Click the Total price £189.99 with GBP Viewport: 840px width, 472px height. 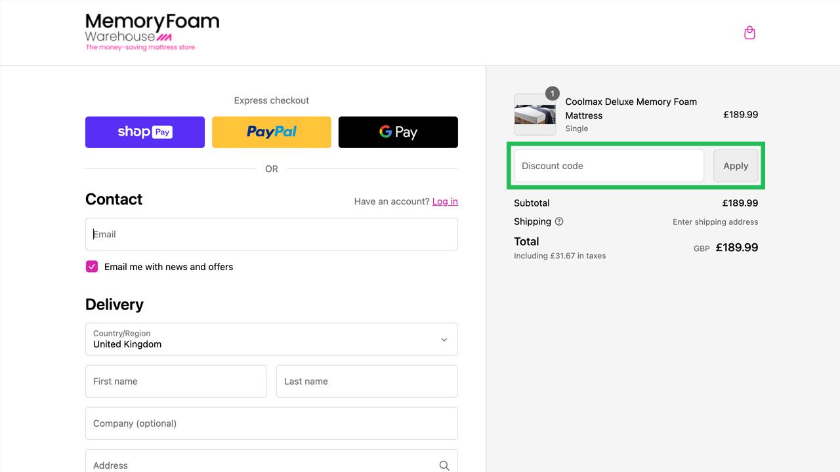pyautogui.click(x=726, y=248)
